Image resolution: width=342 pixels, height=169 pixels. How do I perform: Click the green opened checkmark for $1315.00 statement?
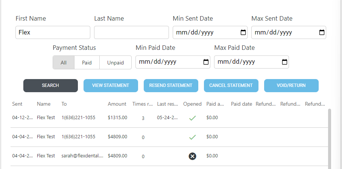[192, 118]
